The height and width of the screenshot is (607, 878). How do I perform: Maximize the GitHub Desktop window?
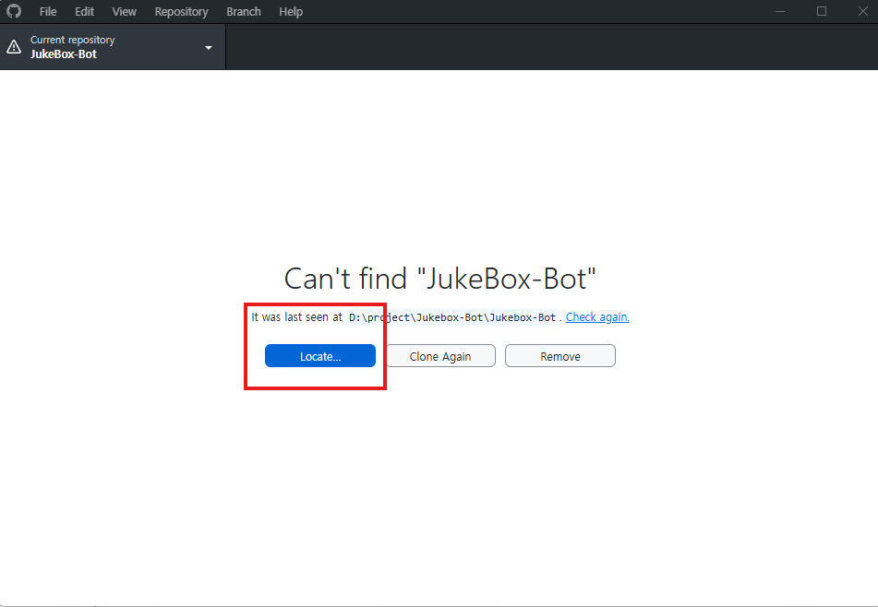822,12
